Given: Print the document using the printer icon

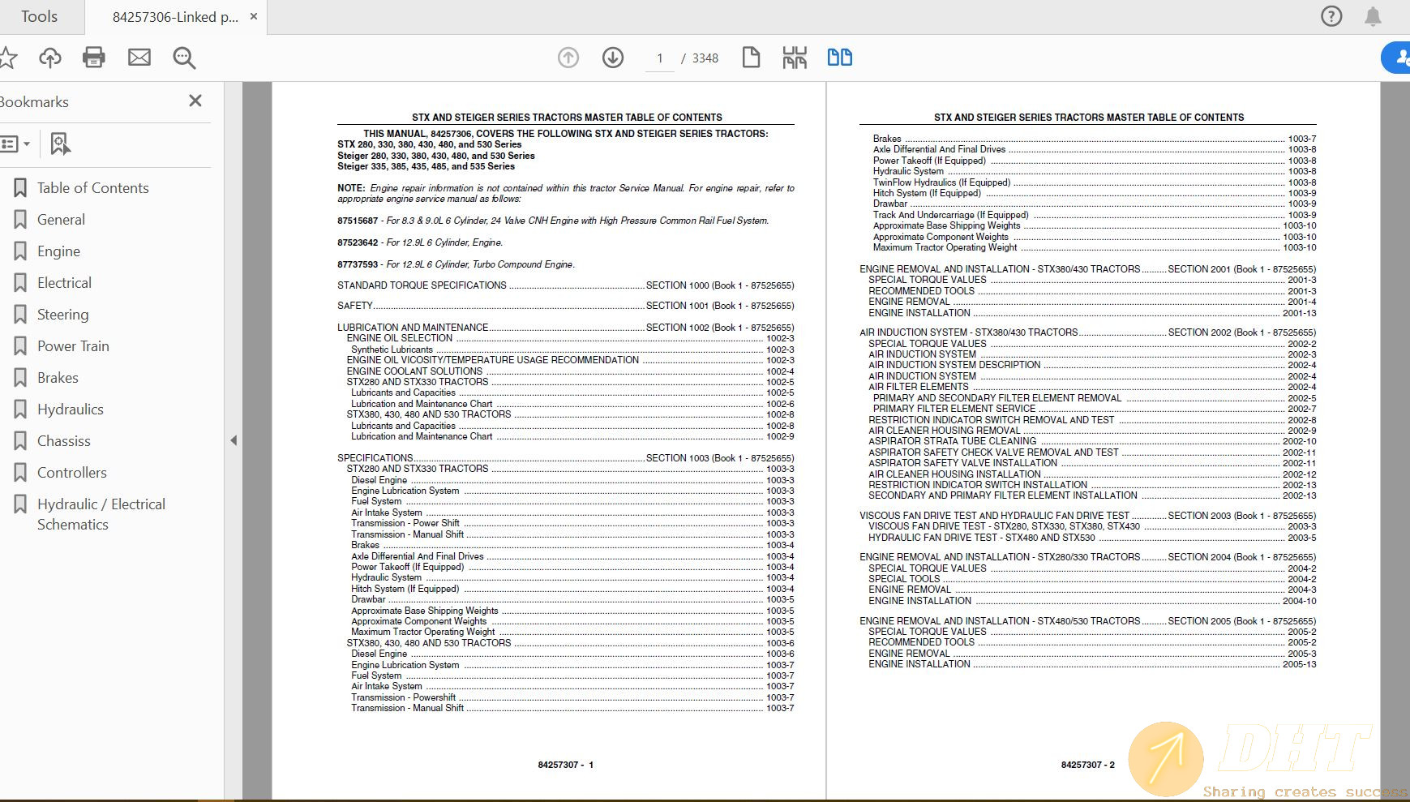Looking at the screenshot, I should (94, 58).
